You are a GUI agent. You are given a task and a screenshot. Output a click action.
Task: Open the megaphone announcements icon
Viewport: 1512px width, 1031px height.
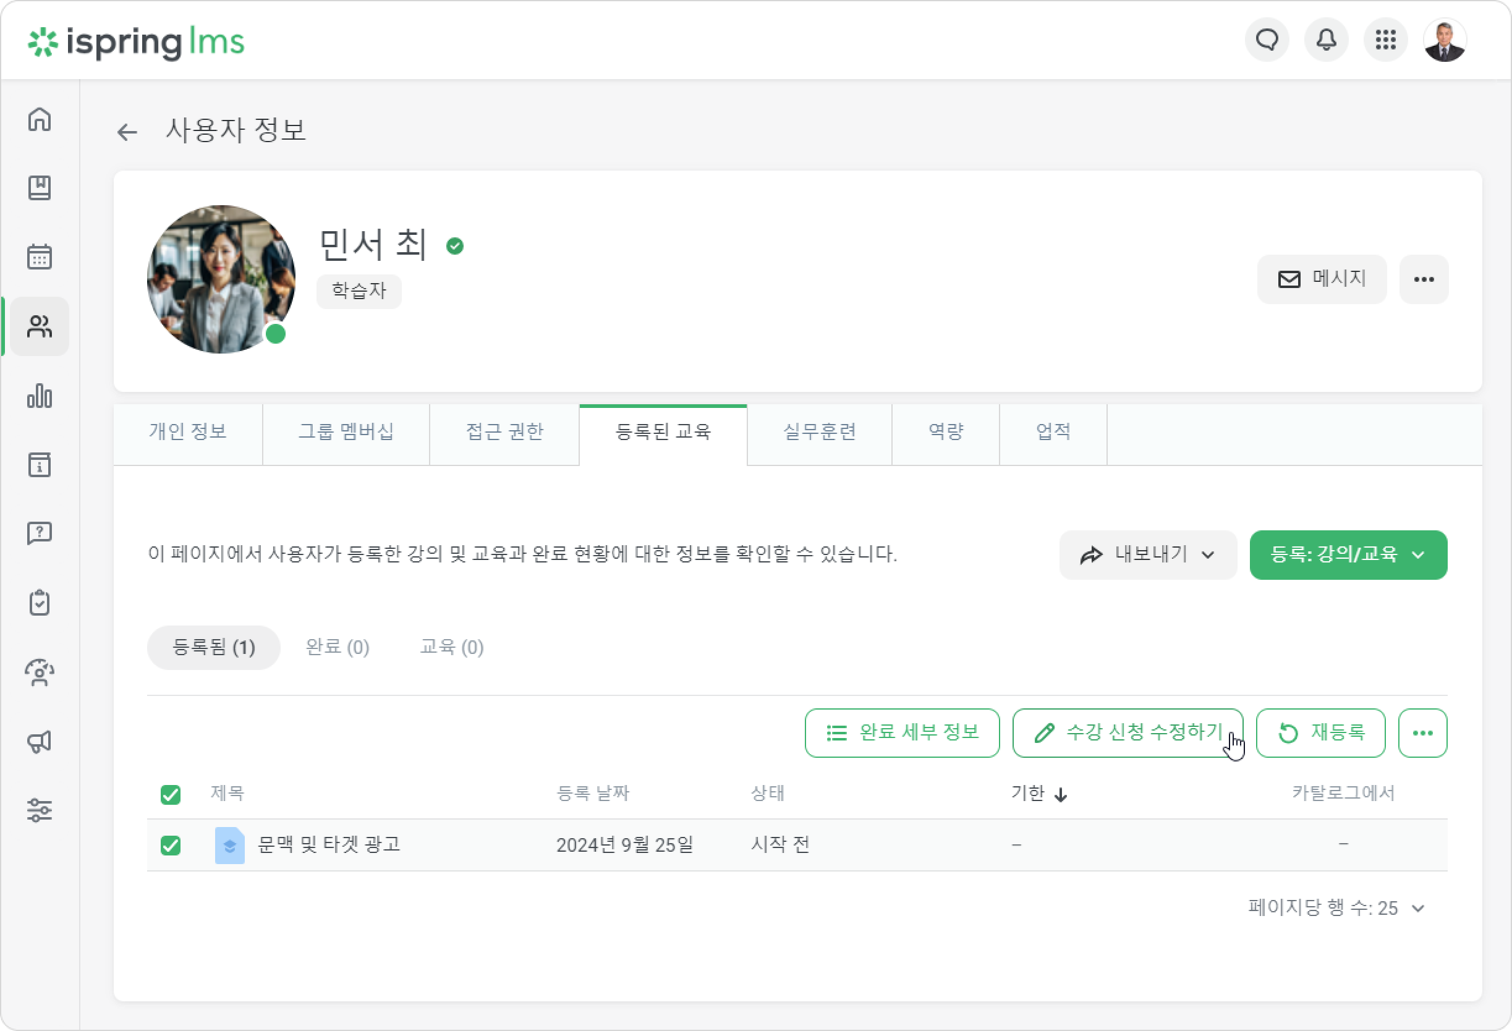pos(40,742)
